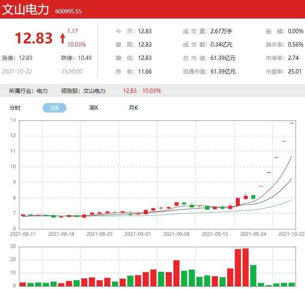Click the topmost red candle mark near 13
This screenshot has width=305, height=289.
[292, 123]
